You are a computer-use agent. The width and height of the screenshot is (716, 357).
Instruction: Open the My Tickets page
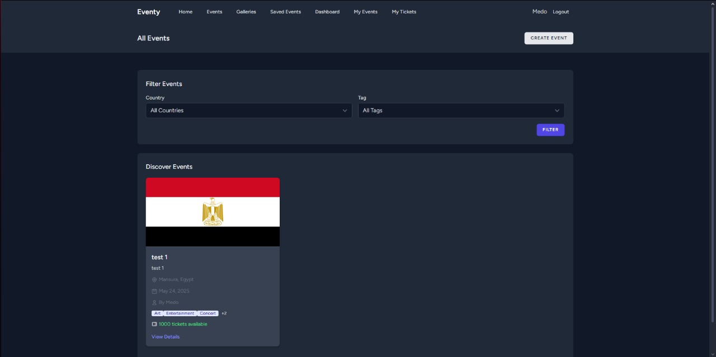tap(404, 12)
